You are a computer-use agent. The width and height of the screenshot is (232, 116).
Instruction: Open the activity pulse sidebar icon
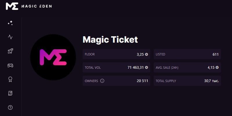pos(10,37)
